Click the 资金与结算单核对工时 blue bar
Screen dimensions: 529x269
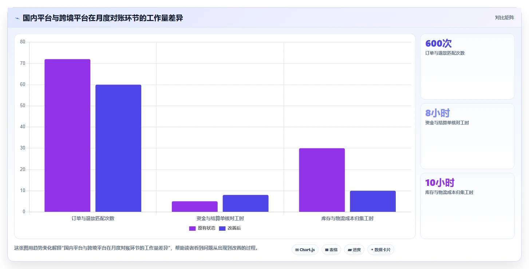point(246,203)
